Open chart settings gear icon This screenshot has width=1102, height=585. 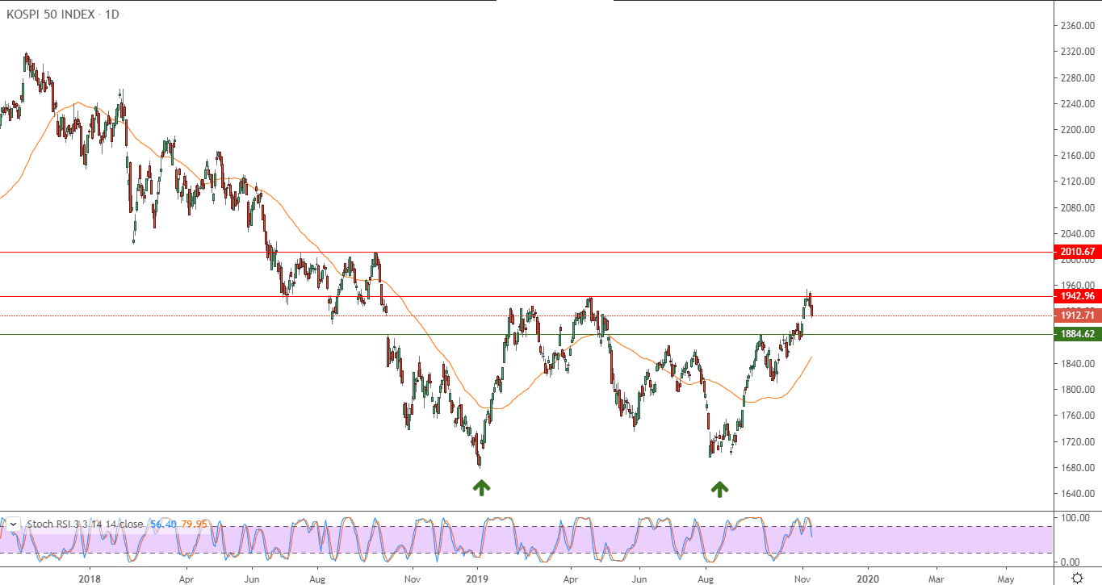(x=1077, y=578)
